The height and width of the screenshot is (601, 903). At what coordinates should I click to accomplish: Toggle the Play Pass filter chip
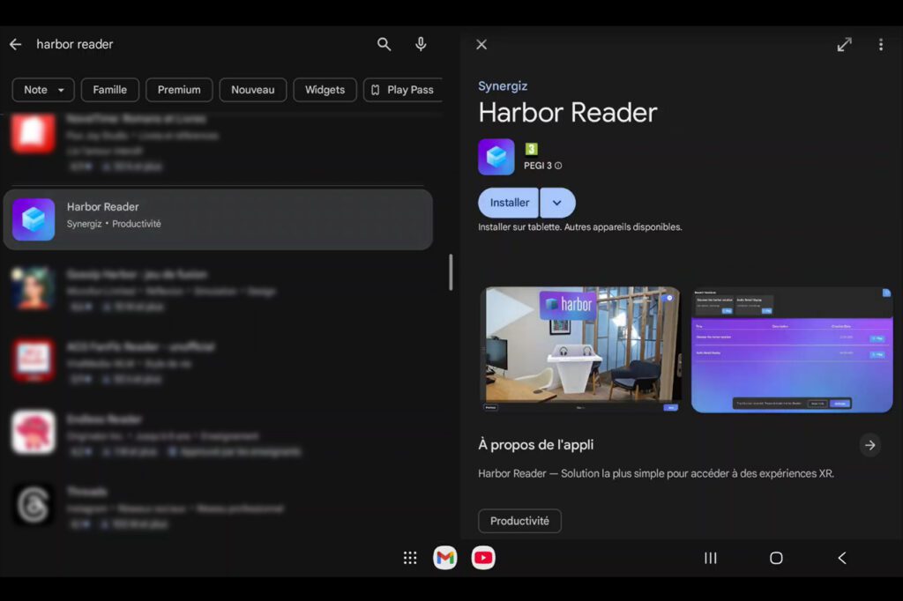[402, 90]
